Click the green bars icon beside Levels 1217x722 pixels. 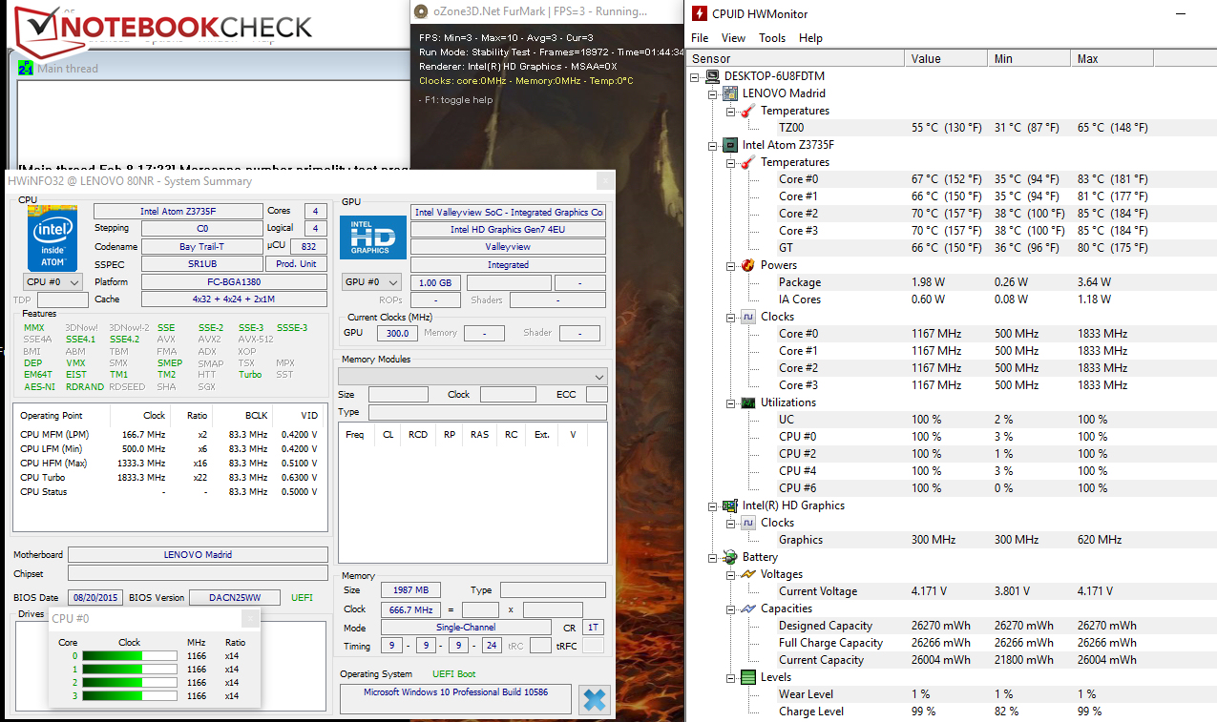tap(749, 677)
